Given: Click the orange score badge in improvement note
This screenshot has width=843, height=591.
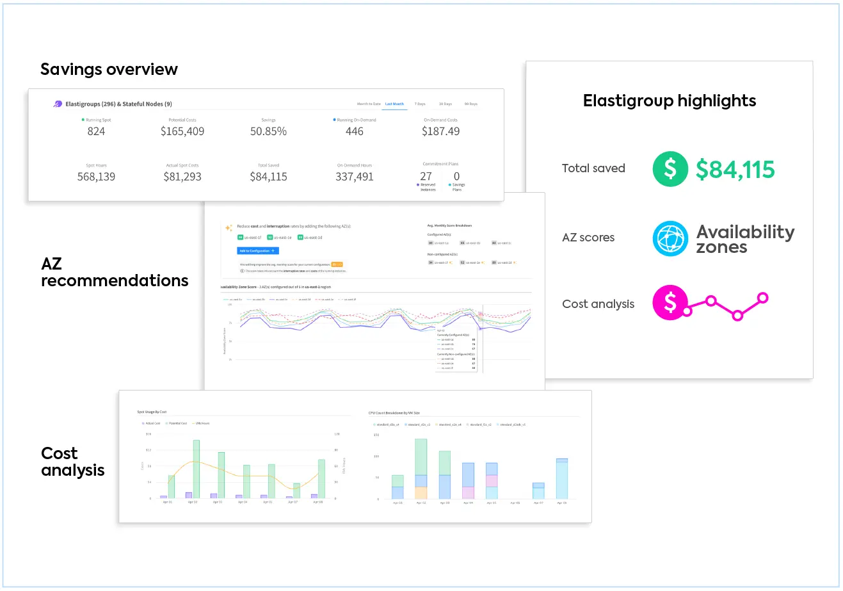Looking at the screenshot, I should click(337, 264).
